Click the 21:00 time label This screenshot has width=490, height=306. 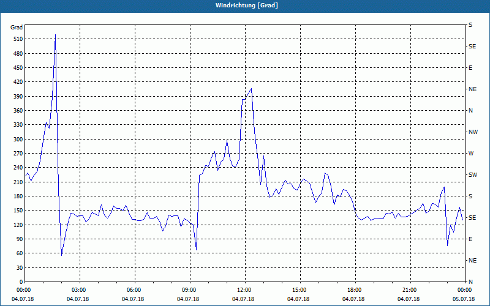[x=409, y=289]
